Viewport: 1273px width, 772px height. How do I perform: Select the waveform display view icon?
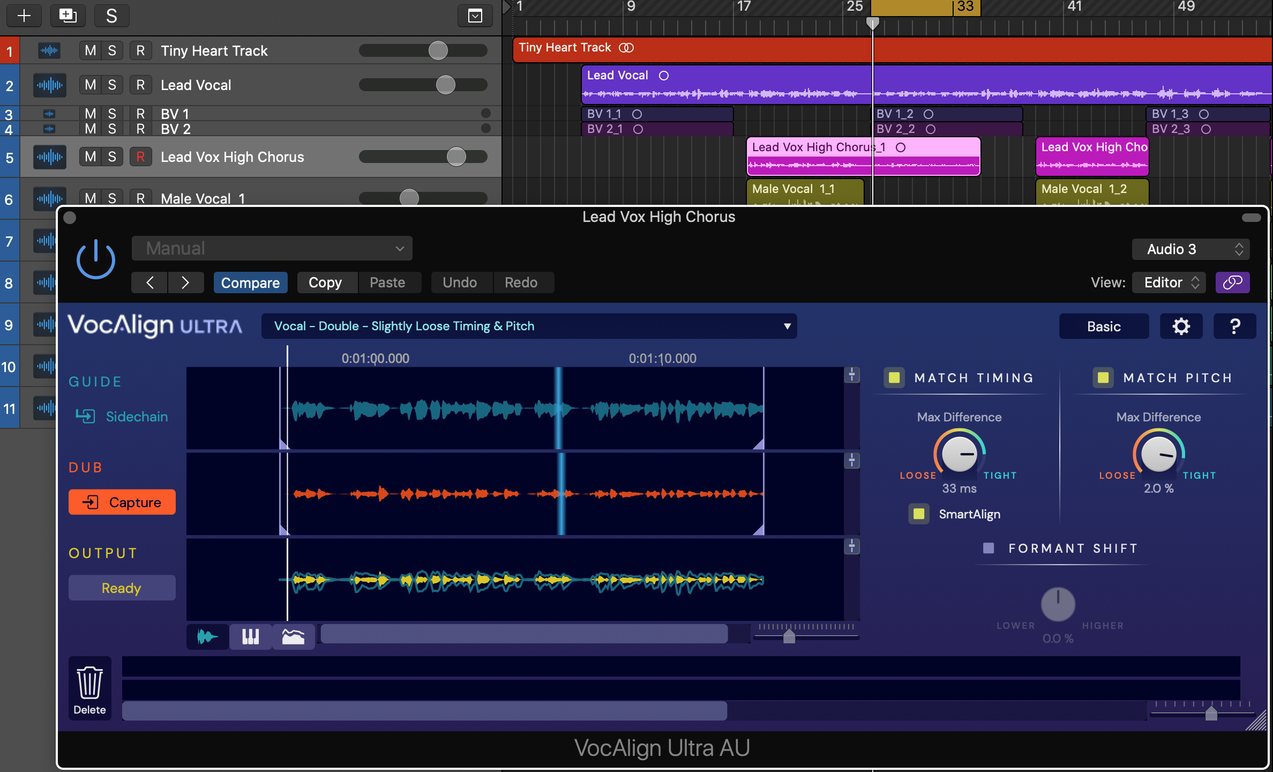(207, 636)
